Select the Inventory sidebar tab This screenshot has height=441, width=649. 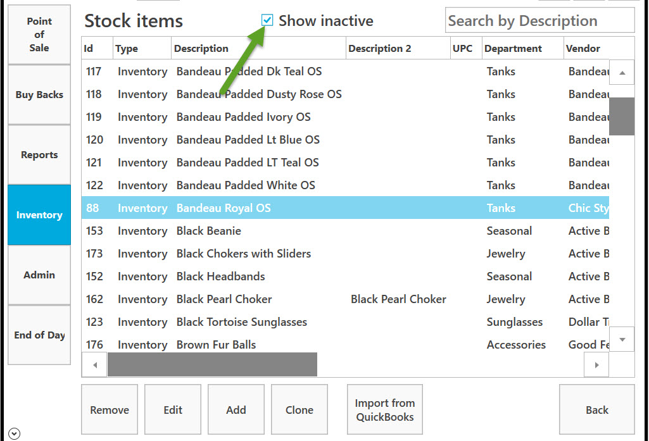(39, 214)
